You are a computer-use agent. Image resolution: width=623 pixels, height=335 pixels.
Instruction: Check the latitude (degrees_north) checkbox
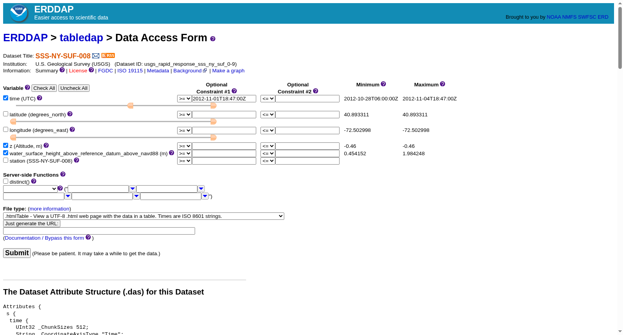(x=5, y=114)
